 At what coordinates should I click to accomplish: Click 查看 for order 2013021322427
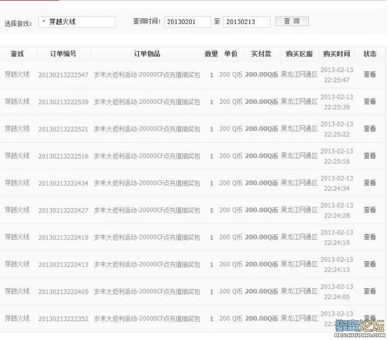(370, 210)
